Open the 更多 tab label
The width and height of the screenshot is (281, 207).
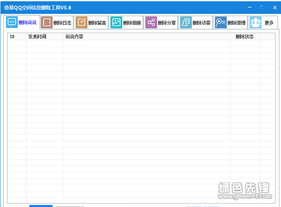click(269, 23)
